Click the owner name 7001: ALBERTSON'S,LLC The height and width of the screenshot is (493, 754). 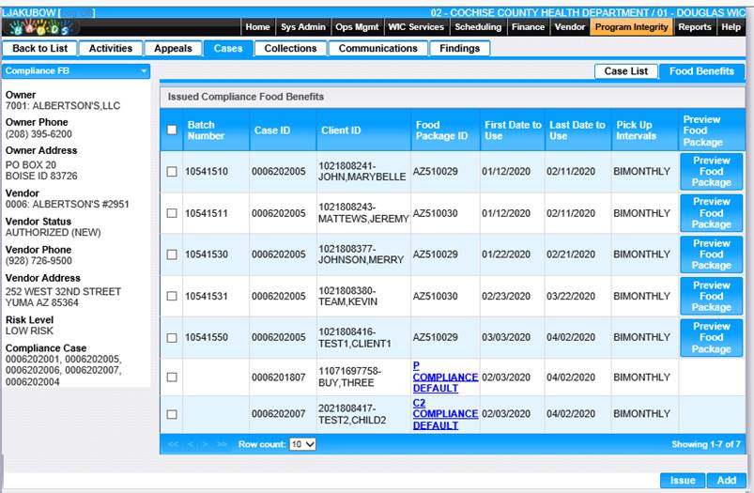coord(63,106)
